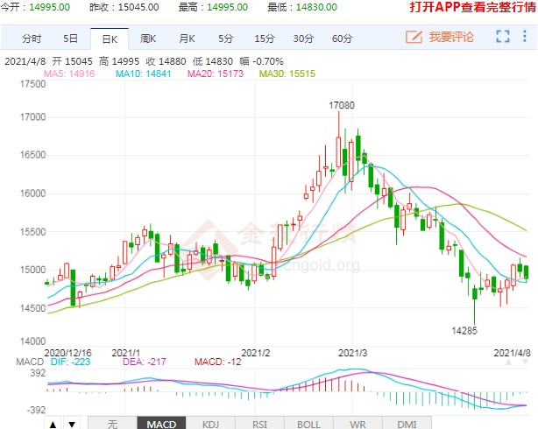Screen dimensions: 538x429
Task: Switch to 周K weekly chart
Action: click(147, 39)
